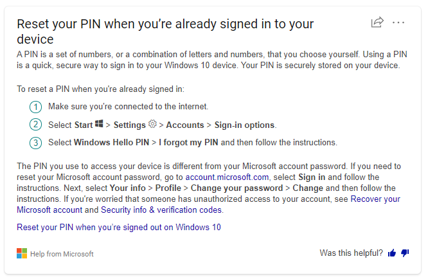
Task: Open Reset your PIN when signed out link
Action: point(119,227)
